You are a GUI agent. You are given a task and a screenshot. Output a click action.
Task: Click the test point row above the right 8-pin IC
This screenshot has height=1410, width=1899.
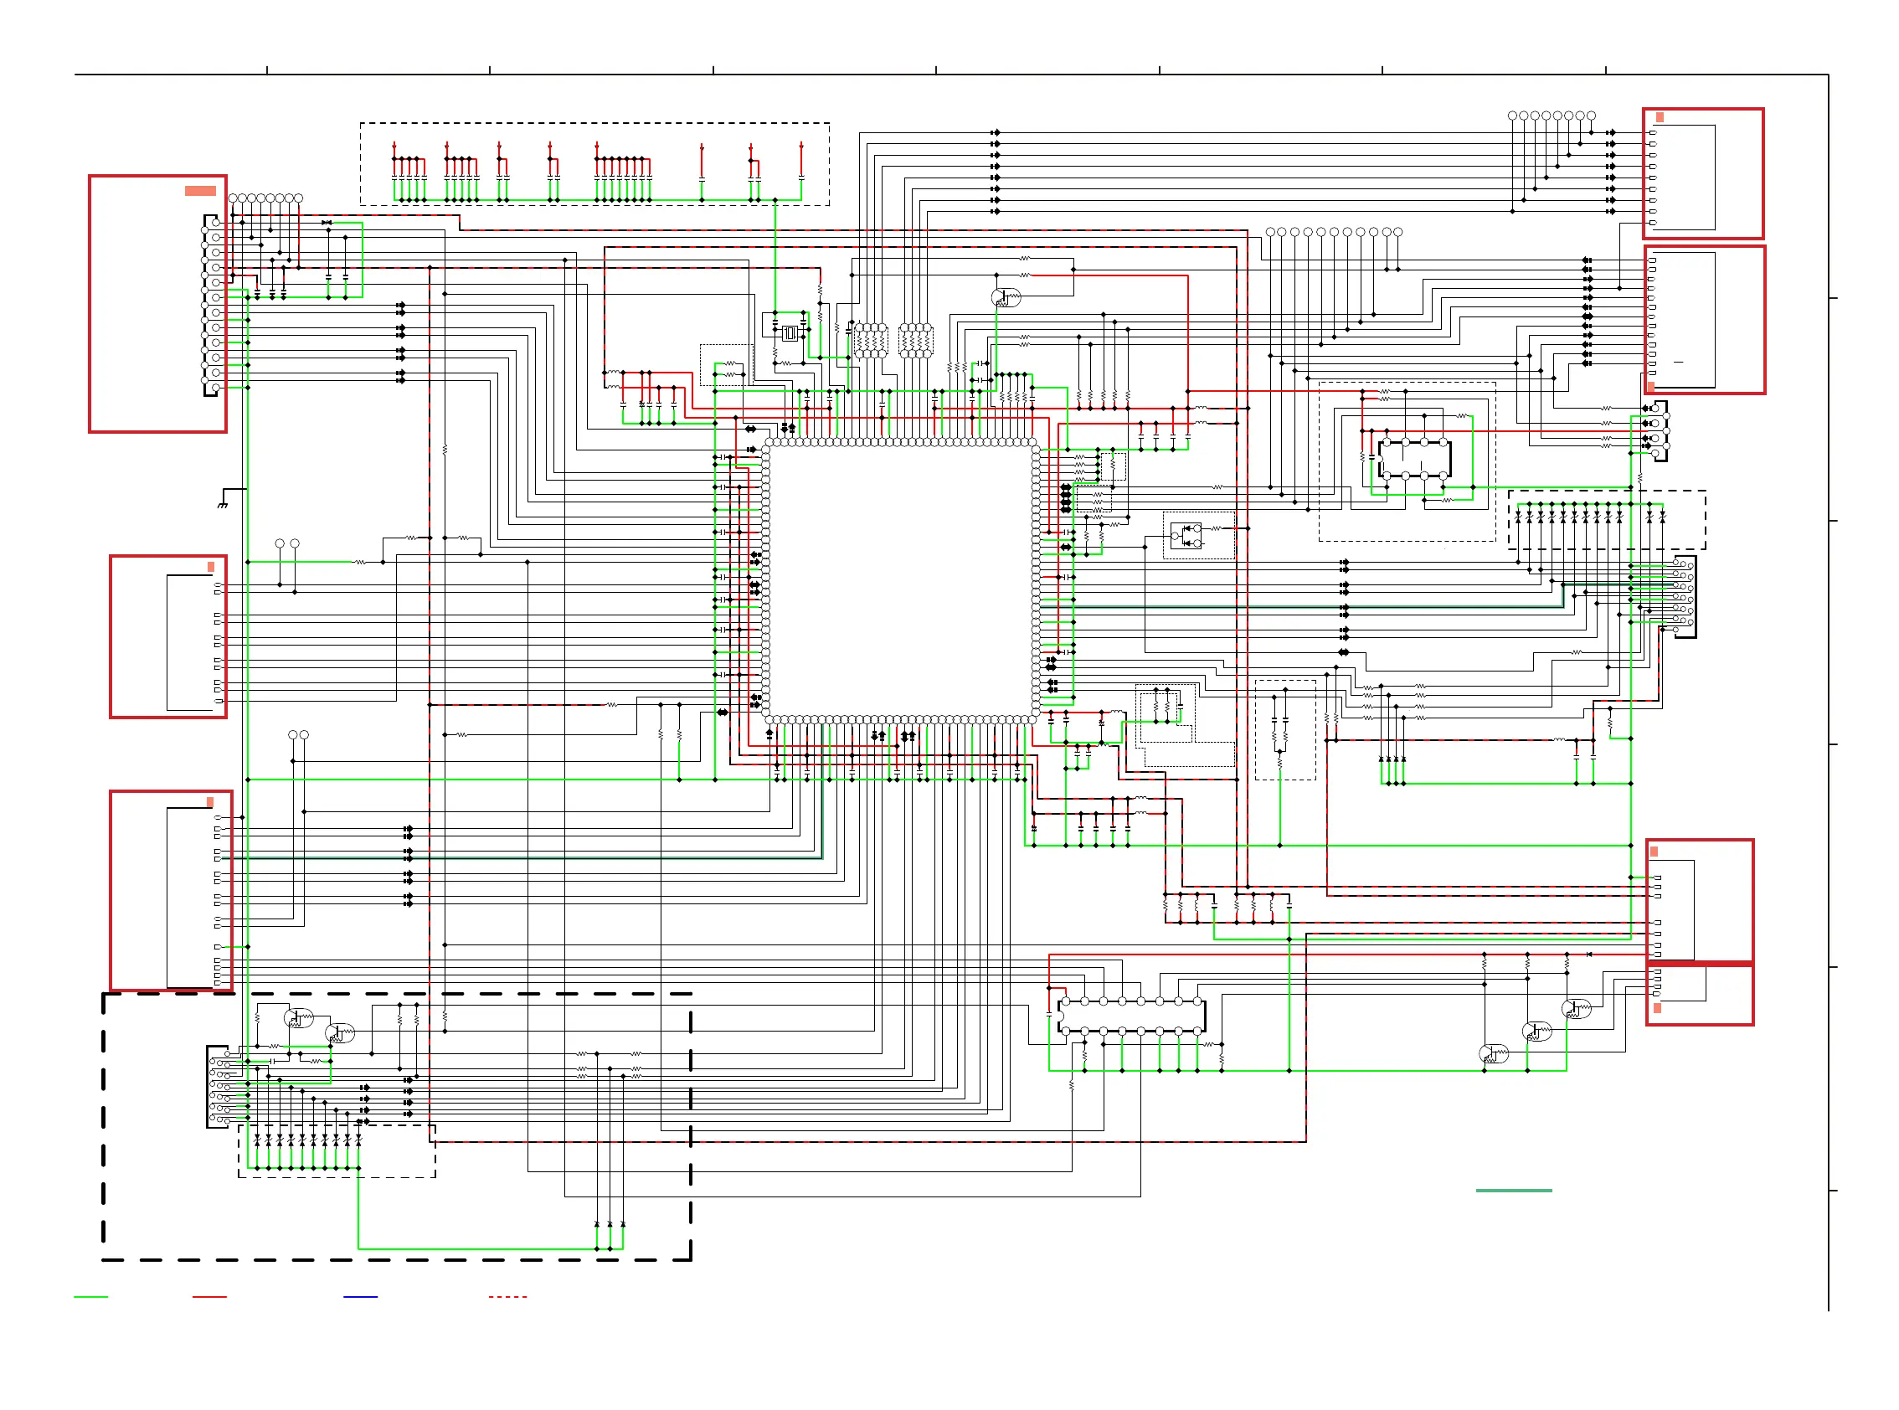click(1334, 232)
